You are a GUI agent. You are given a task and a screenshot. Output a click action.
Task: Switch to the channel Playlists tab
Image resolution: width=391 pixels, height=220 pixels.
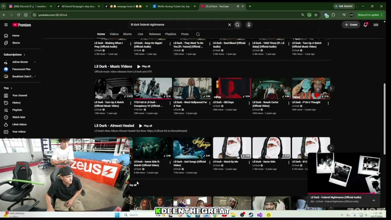170,34
